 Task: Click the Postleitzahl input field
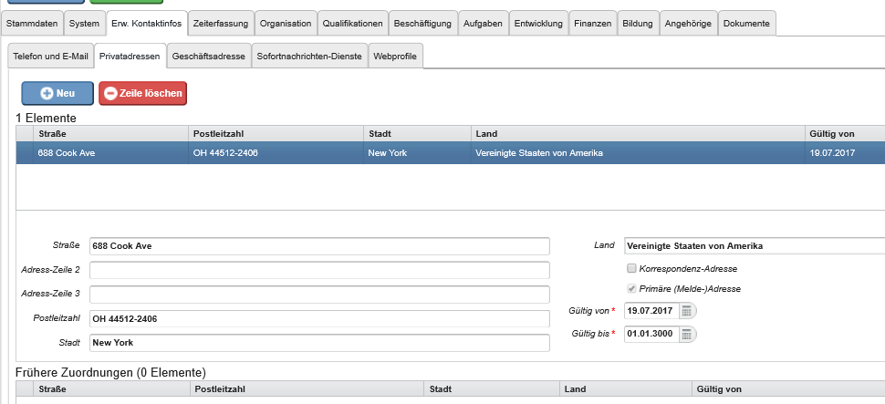319,318
